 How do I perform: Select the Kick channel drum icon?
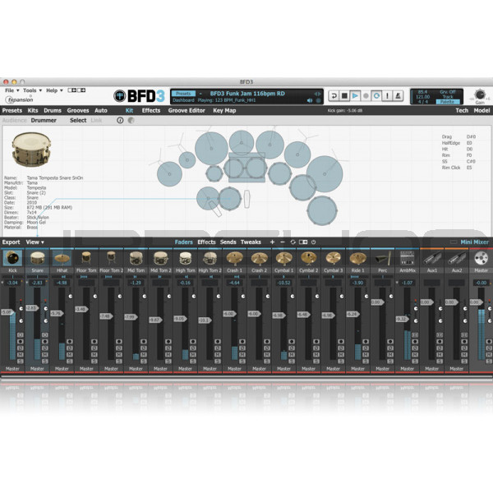12,258
